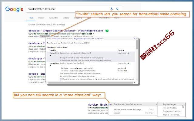194x121 pixels.
Task: Open the 'develop - Eng' fourth search result
Action: click(x=37, y=74)
